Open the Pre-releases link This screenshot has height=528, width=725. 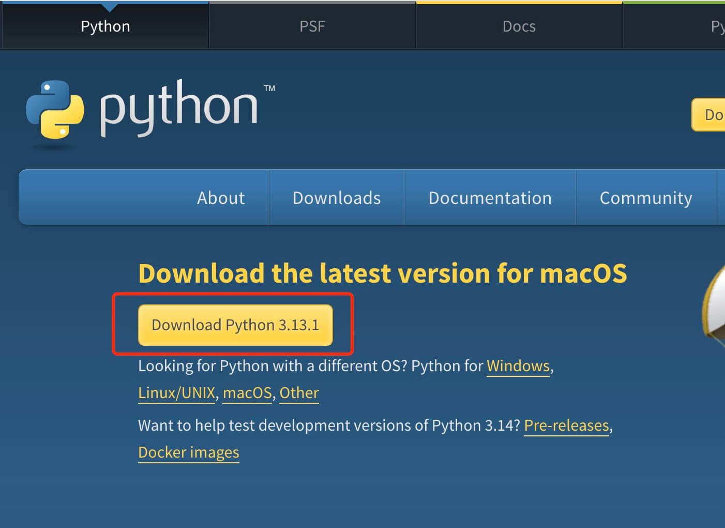pos(567,426)
